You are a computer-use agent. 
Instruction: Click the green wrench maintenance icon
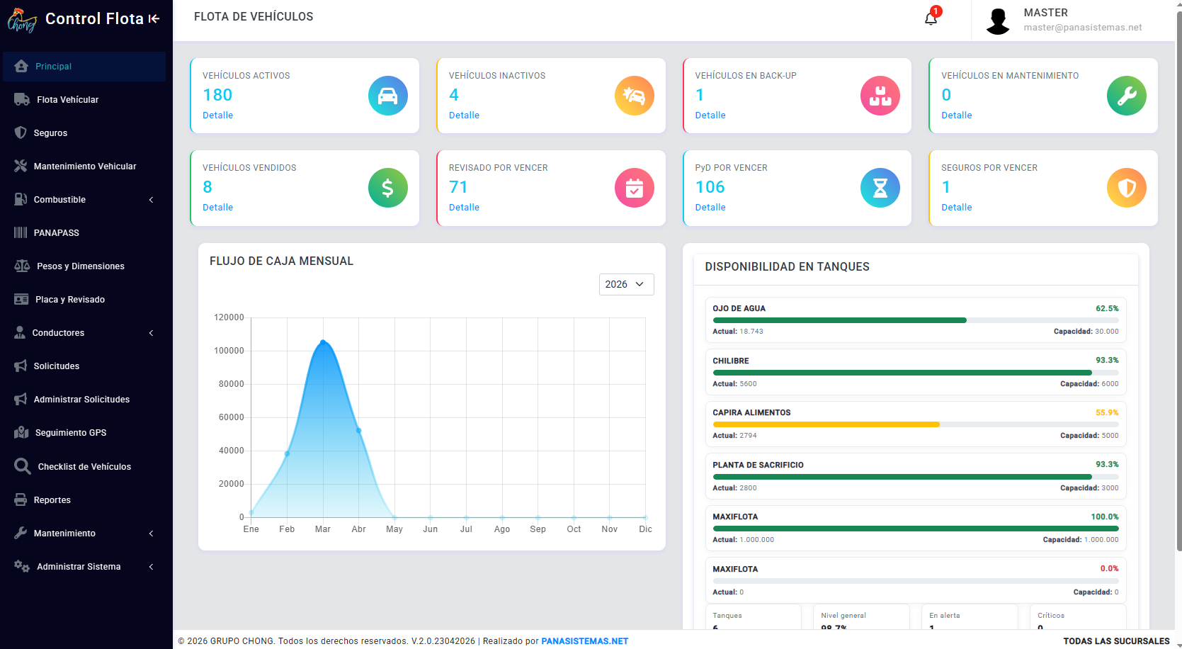click(1126, 96)
